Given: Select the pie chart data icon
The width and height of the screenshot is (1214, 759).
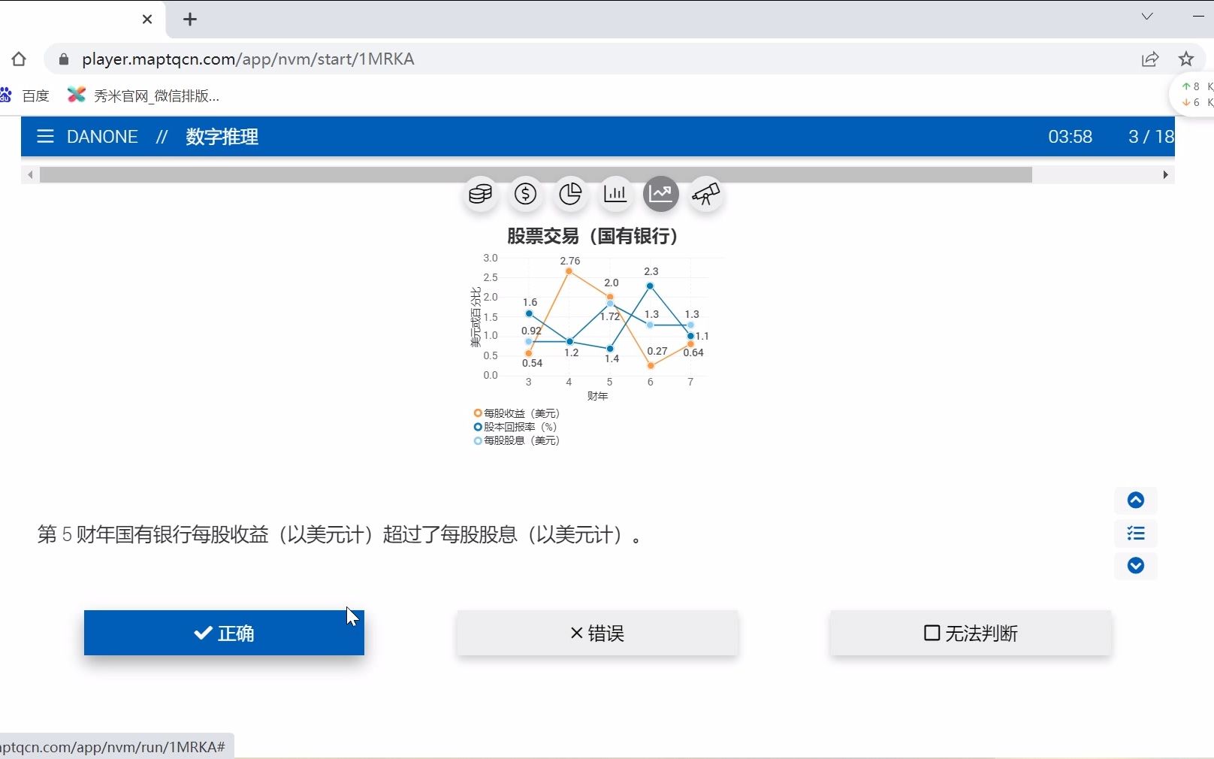Looking at the screenshot, I should tap(570, 195).
